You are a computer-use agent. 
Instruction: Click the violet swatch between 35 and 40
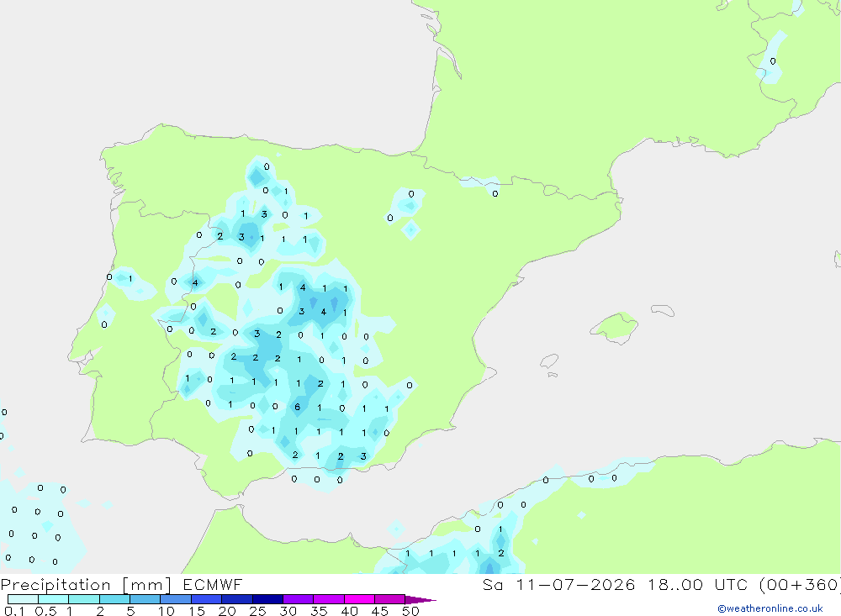pyautogui.click(x=329, y=599)
